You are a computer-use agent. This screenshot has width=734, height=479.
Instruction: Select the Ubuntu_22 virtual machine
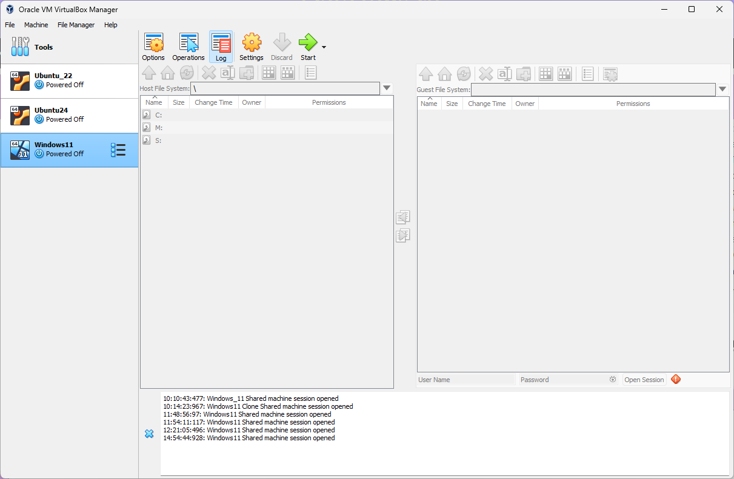[69, 81]
